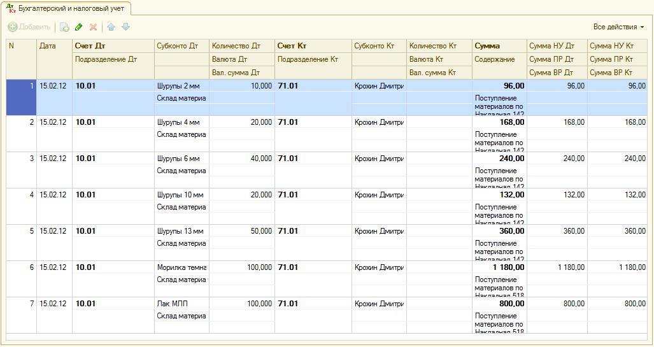Click row number 6 cell
Viewport: 654px width, 347px height.
(x=21, y=267)
